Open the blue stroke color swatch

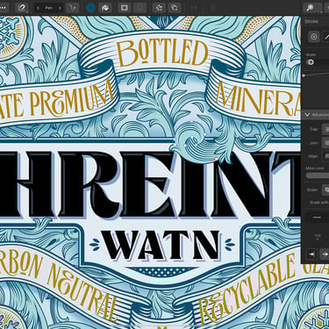click(91, 8)
